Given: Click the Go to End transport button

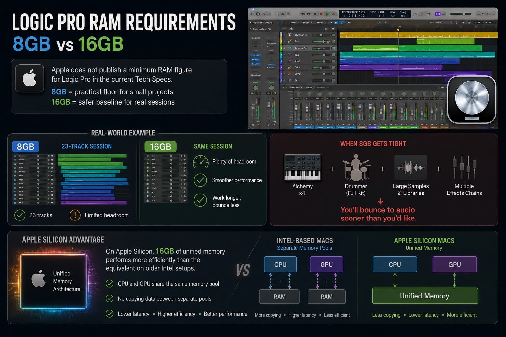Looking at the screenshot, I should point(315,14).
